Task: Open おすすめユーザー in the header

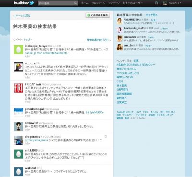Action: pos(132,3)
